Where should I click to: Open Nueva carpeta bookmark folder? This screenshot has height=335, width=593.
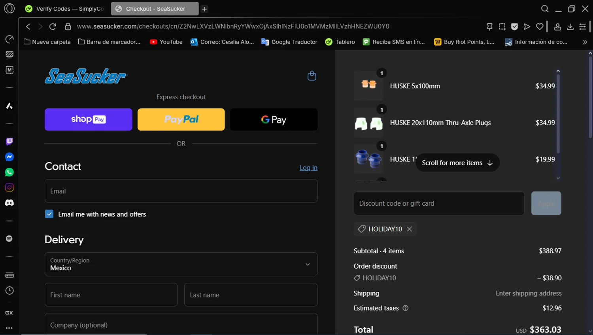(47, 42)
